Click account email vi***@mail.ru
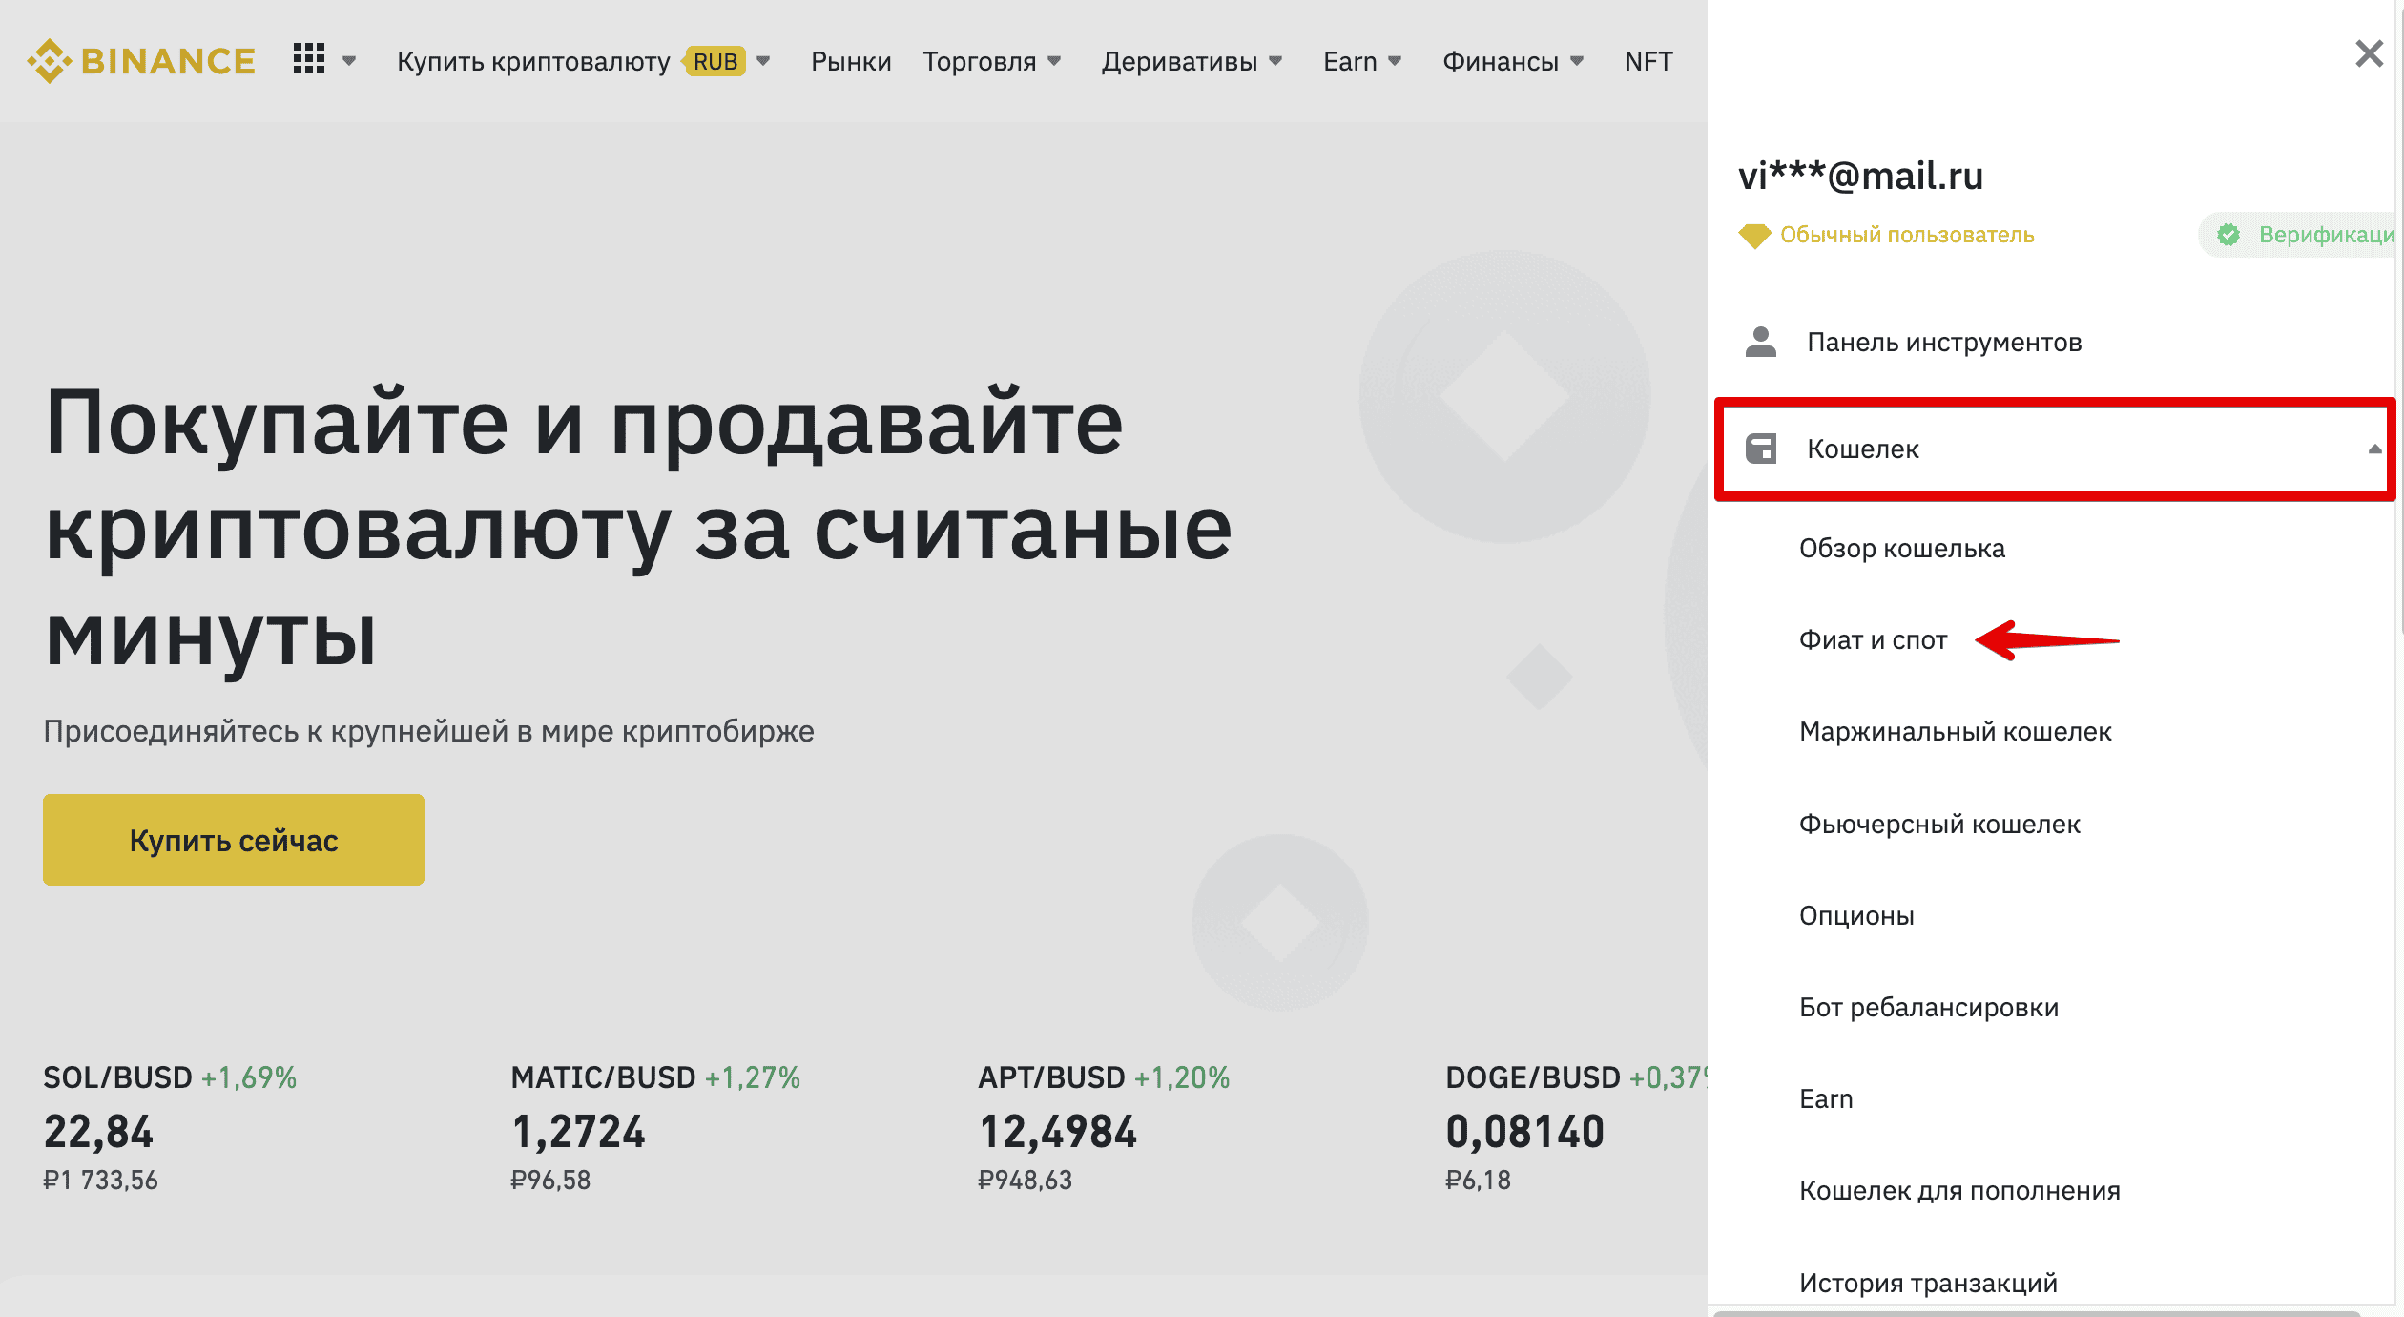This screenshot has width=2404, height=1317. pyautogui.click(x=1860, y=176)
